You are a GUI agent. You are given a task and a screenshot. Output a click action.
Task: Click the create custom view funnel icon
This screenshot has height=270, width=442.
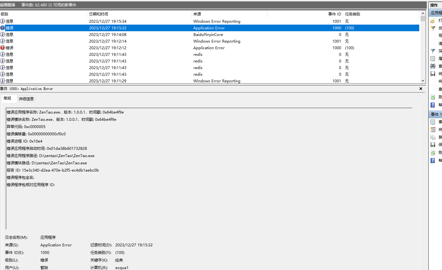433,28
